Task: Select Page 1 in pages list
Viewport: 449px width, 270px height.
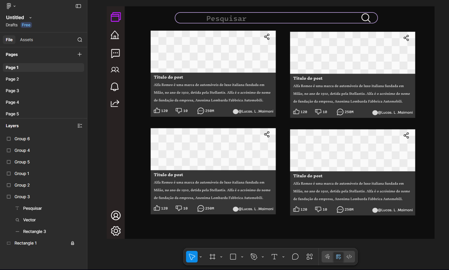Action: pyautogui.click(x=44, y=67)
